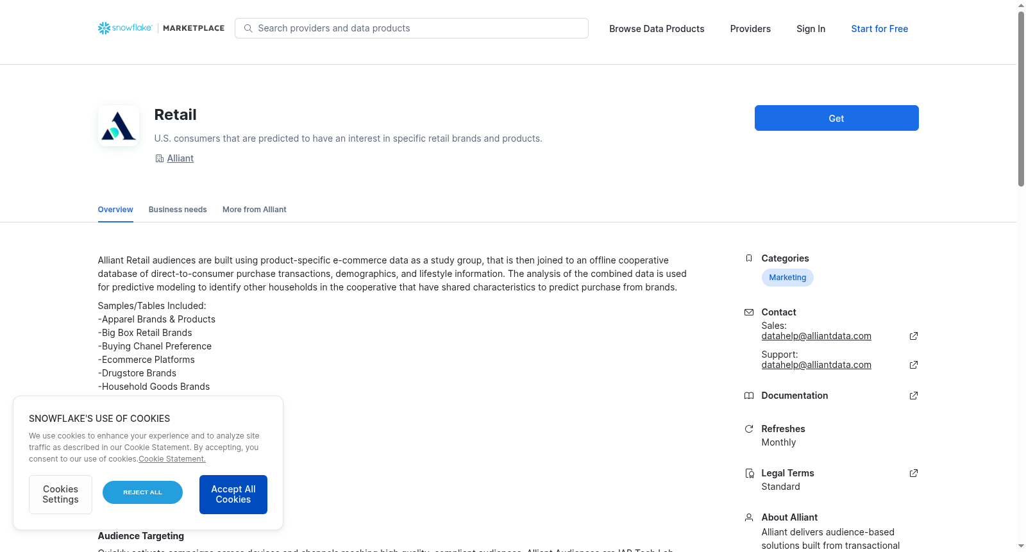Click the MARKETPLACE label
Viewport: 1026px width, 552px height.
pos(194,28)
